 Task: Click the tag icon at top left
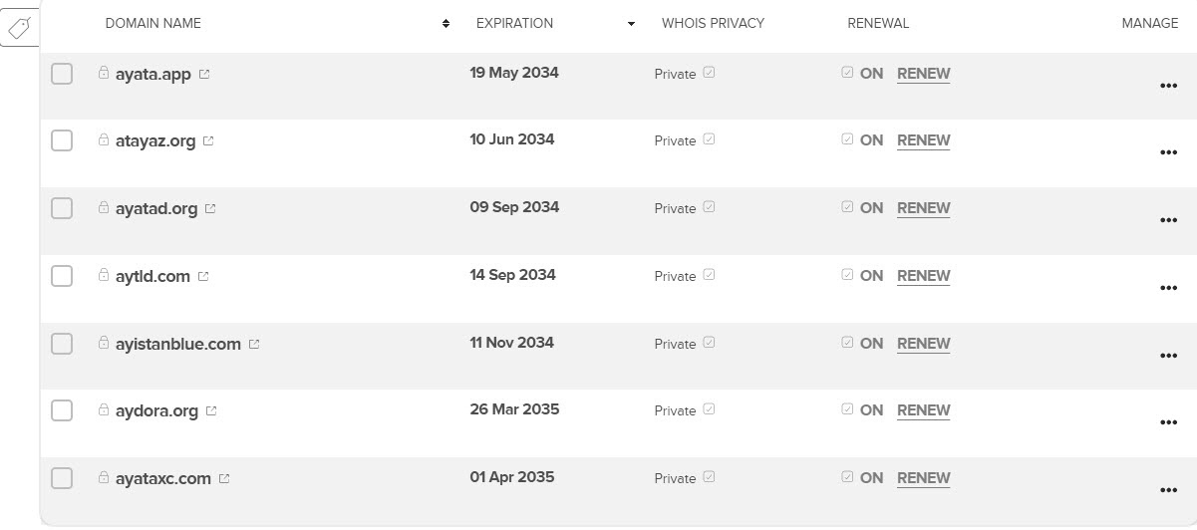pyautogui.click(x=19, y=30)
